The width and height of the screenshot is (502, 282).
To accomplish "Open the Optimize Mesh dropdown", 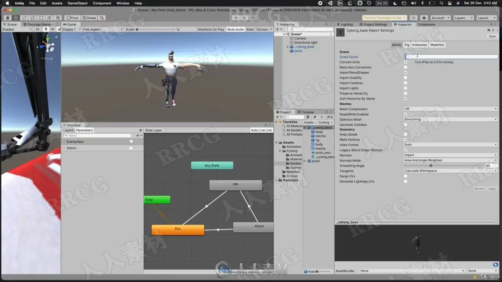I will (x=451, y=119).
